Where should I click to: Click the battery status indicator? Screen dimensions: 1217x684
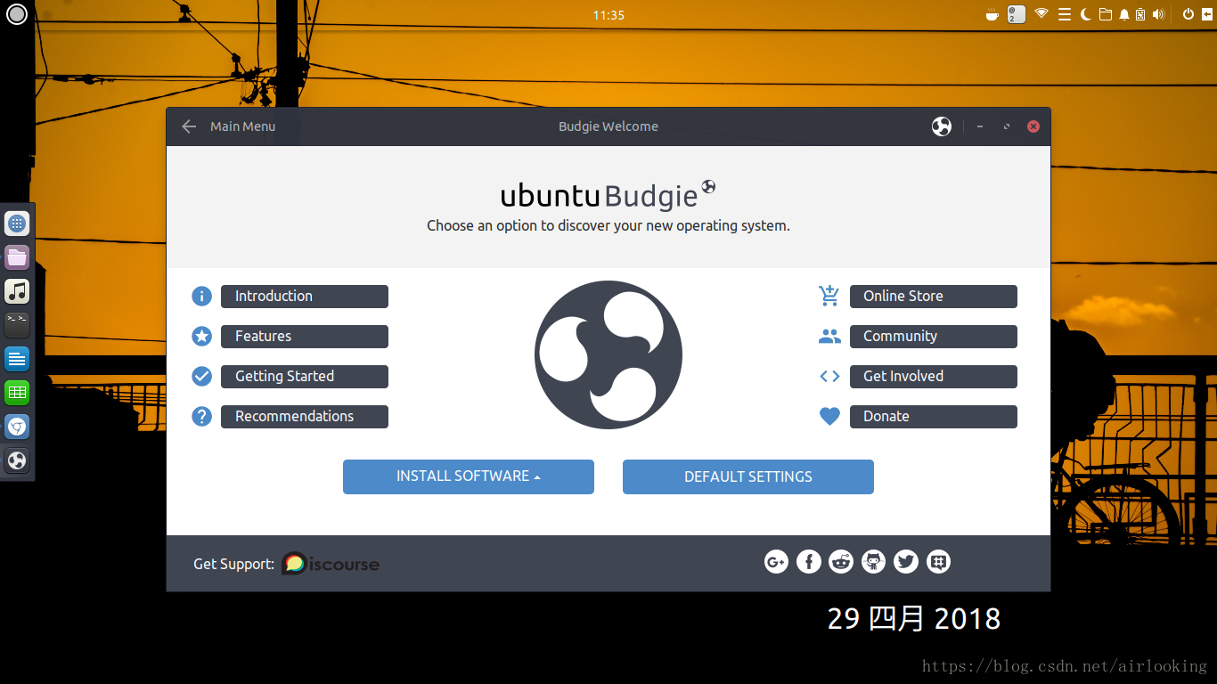[1140, 14]
